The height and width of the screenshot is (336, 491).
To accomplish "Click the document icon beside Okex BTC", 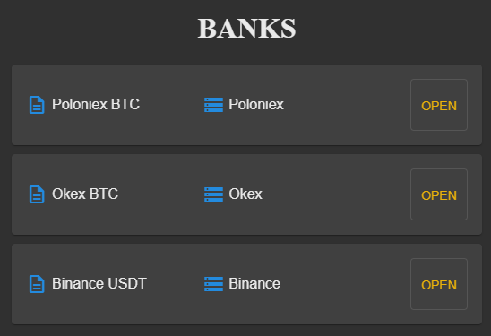I will [x=37, y=194].
